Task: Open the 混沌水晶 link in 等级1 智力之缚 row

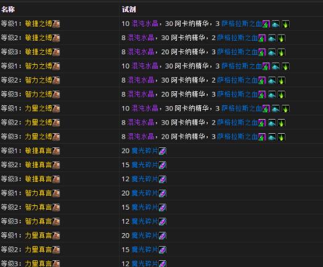Action: (x=145, y=66)
